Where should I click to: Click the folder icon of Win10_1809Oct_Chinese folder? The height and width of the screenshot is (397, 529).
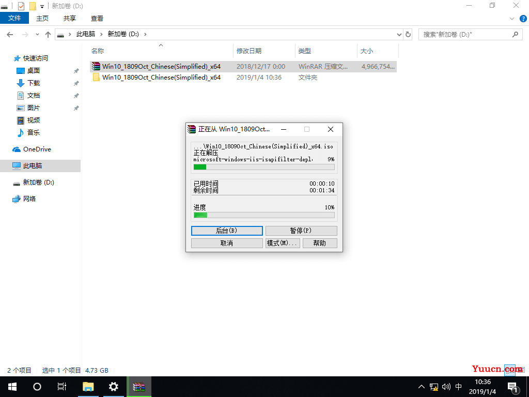click(96, 78)
